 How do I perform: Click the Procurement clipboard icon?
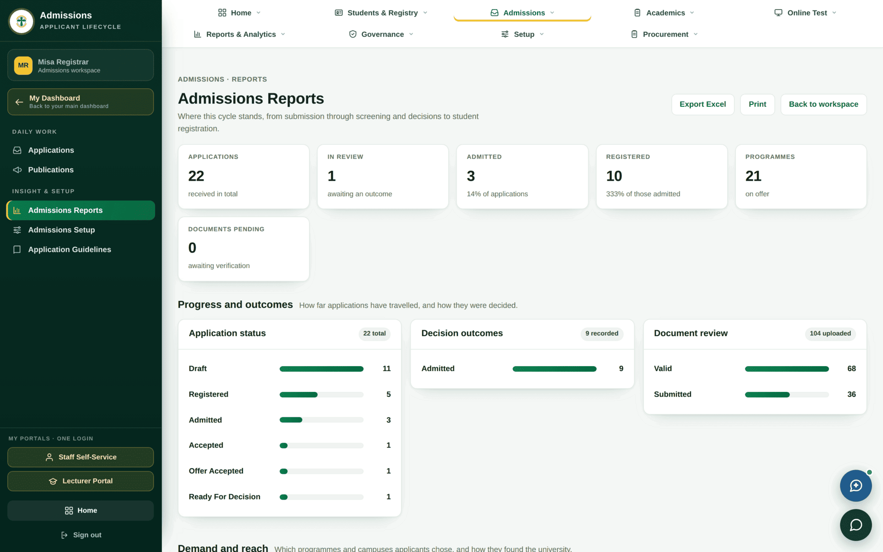[634, 34]
